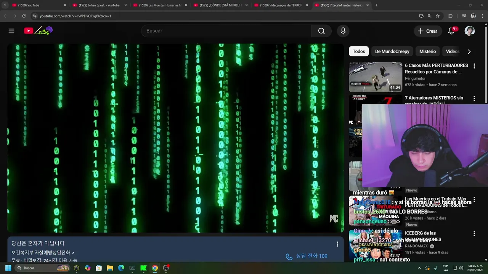488x274 pixels.
Task: Open the YouTube hamburger guide menu
Action: pos(11,31)
